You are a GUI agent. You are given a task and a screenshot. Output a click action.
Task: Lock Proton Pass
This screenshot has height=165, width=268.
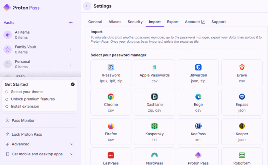pos(40,134)
